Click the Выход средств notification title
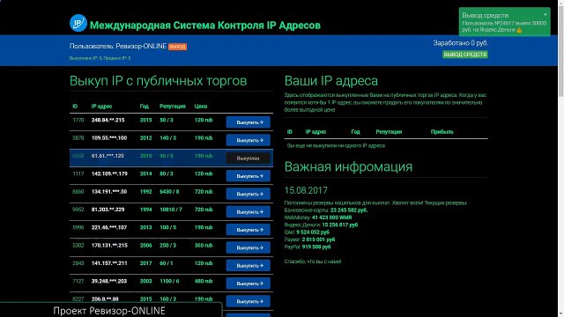 (486, 16)
